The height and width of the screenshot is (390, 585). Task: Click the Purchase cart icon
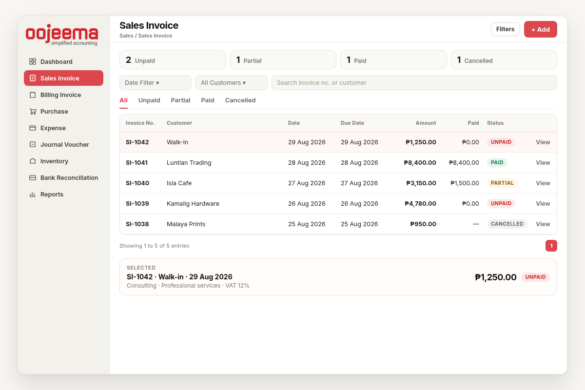point(33,111)
